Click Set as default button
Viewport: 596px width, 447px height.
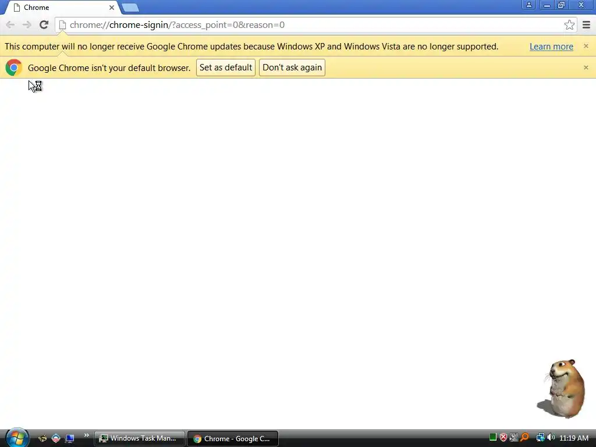pos(226,68)
